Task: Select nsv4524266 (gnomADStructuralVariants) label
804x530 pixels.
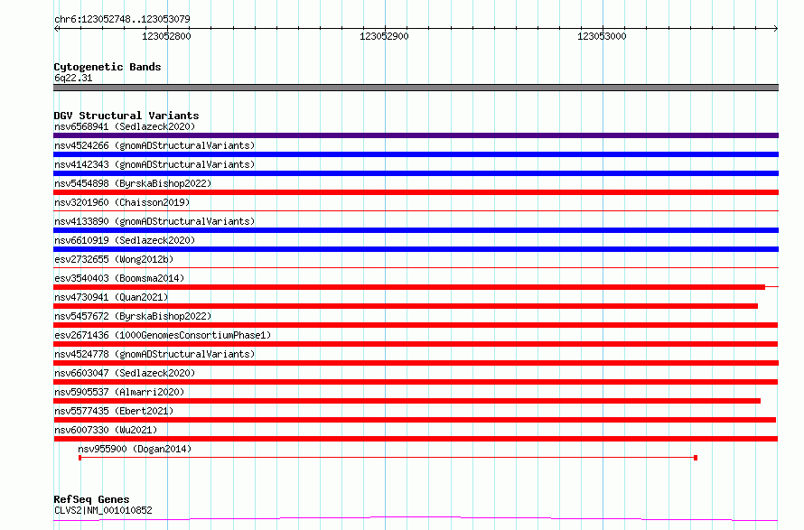Action: [x=154, y=145]
